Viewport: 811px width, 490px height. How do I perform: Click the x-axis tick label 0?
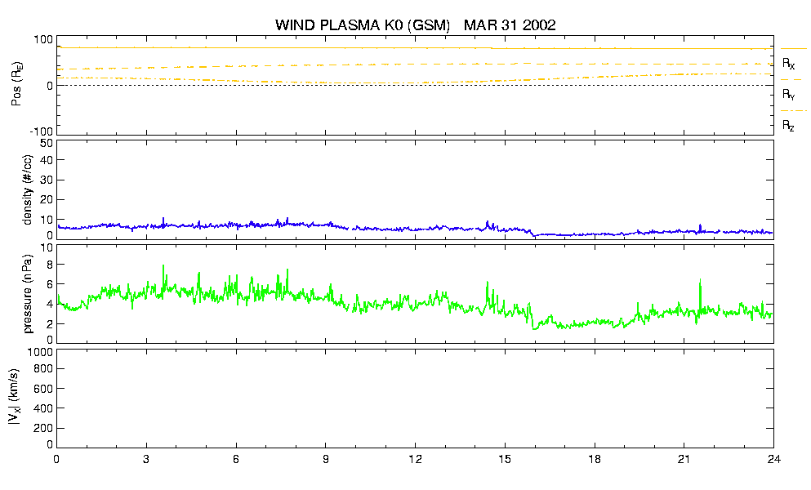[56, 459]
